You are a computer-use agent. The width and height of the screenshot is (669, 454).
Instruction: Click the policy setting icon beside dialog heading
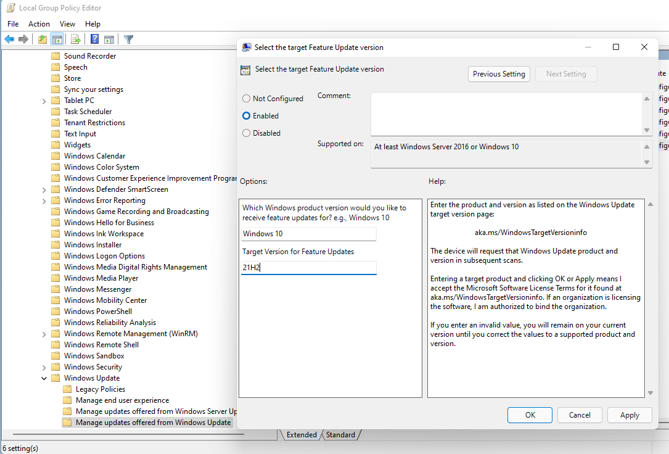(x=245, y=70)
